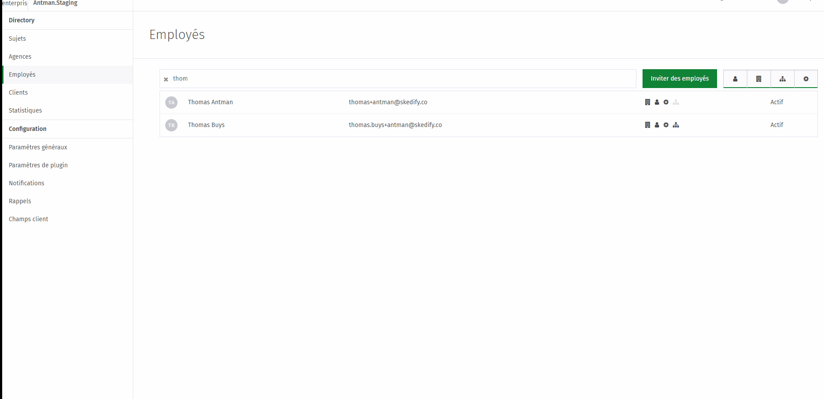This screenshot has height=399, width=824.
Task: Open the TA avatar for Thomas Antman
Action: click(171, 102)
